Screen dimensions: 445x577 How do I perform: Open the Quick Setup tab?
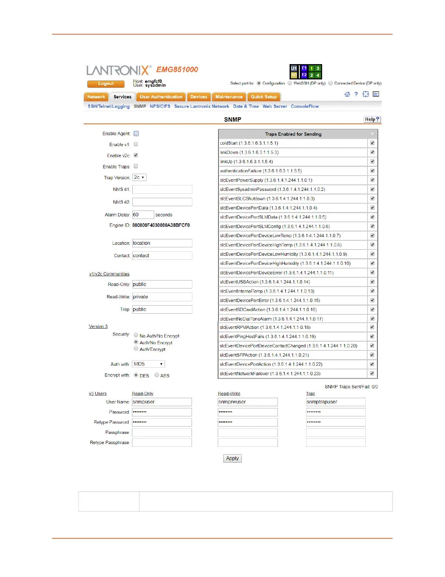264,97
